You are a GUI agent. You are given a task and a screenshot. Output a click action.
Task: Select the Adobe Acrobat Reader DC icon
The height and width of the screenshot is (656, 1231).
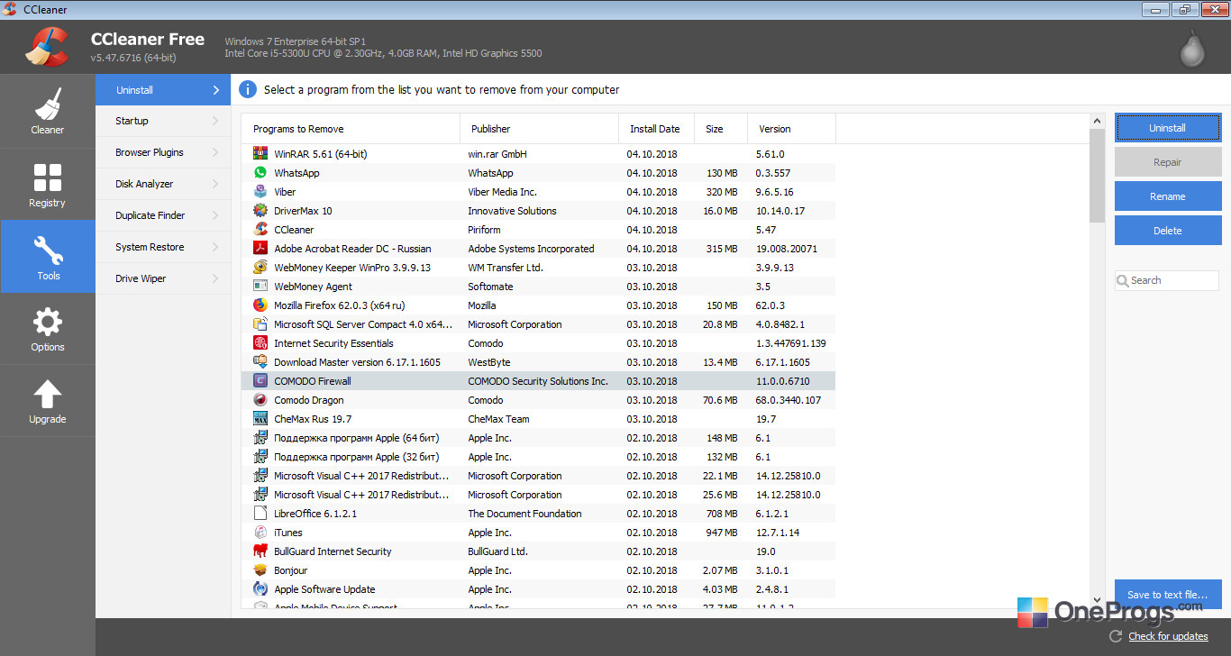coord(260,249)
